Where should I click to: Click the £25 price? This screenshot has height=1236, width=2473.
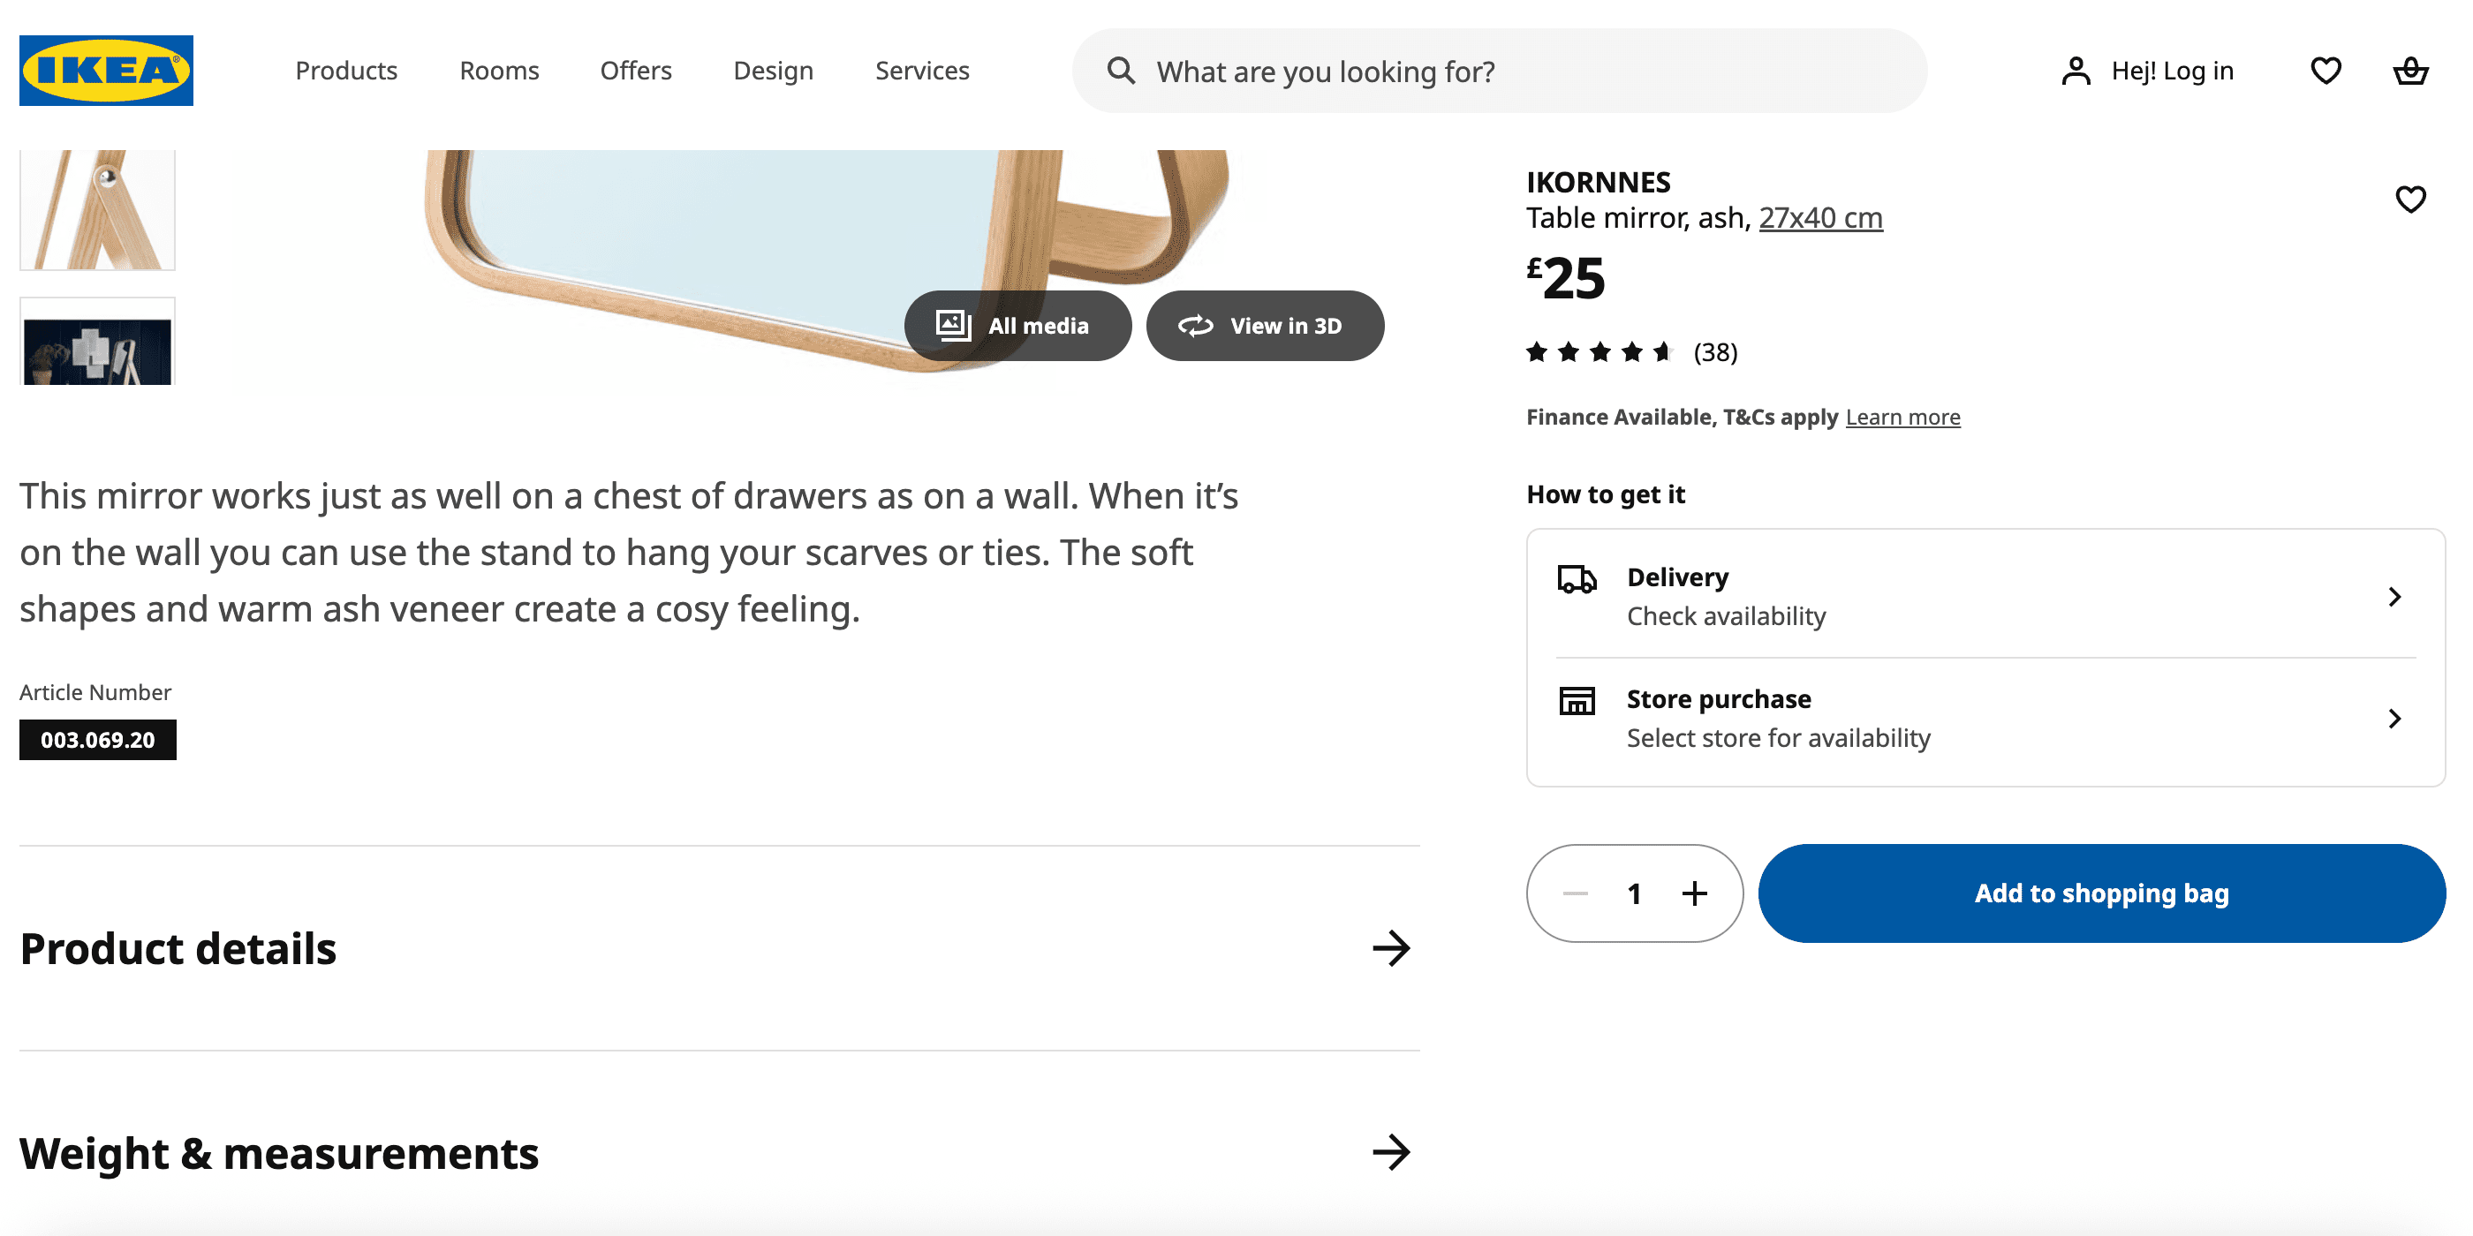1566,278
